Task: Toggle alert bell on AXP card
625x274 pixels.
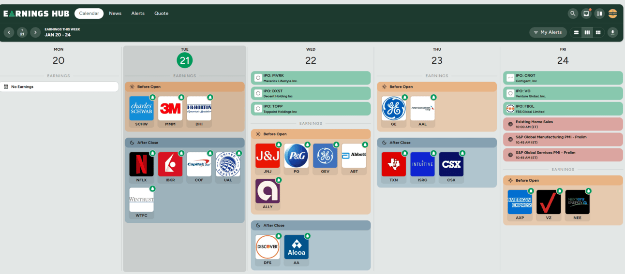Action: pos(531,191)
